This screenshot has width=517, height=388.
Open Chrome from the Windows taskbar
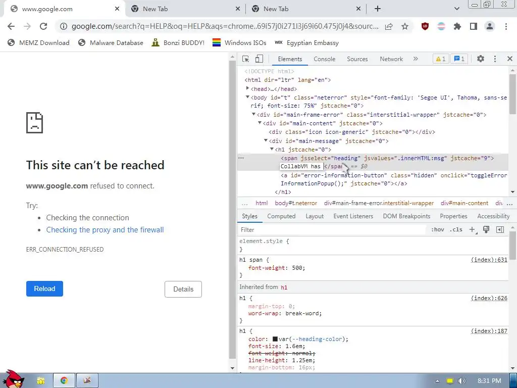64,380
